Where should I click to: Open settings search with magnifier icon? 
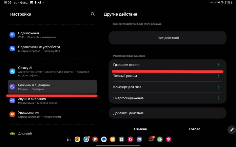coord(93,14)
